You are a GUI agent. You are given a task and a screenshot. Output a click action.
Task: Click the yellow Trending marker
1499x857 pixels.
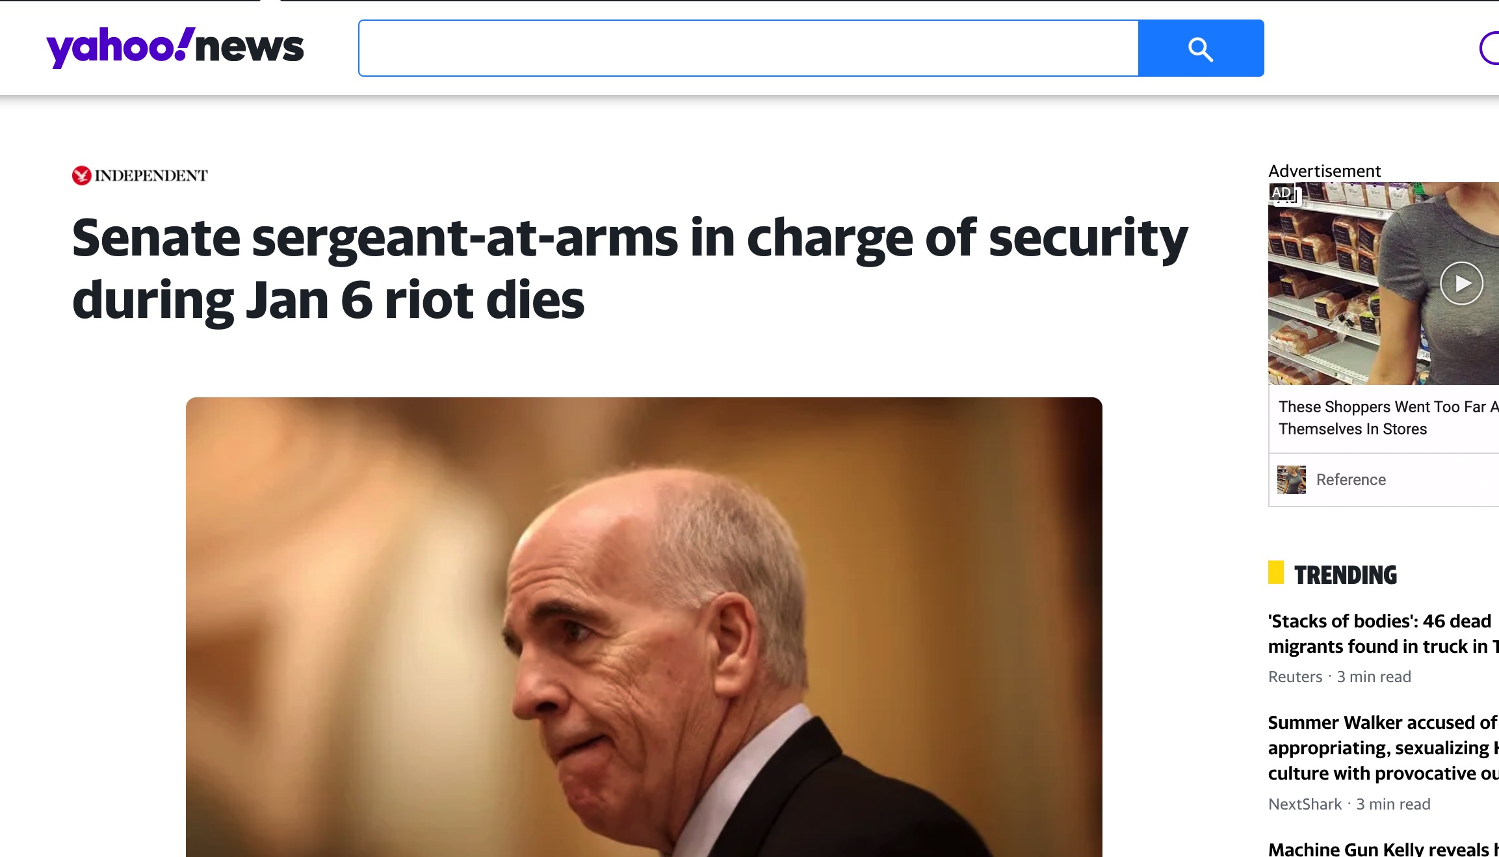click(1276, 572)
